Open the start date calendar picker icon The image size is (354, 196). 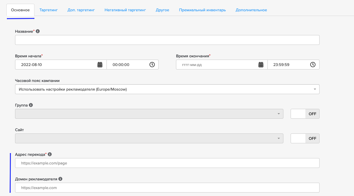[x=100, y=65]
